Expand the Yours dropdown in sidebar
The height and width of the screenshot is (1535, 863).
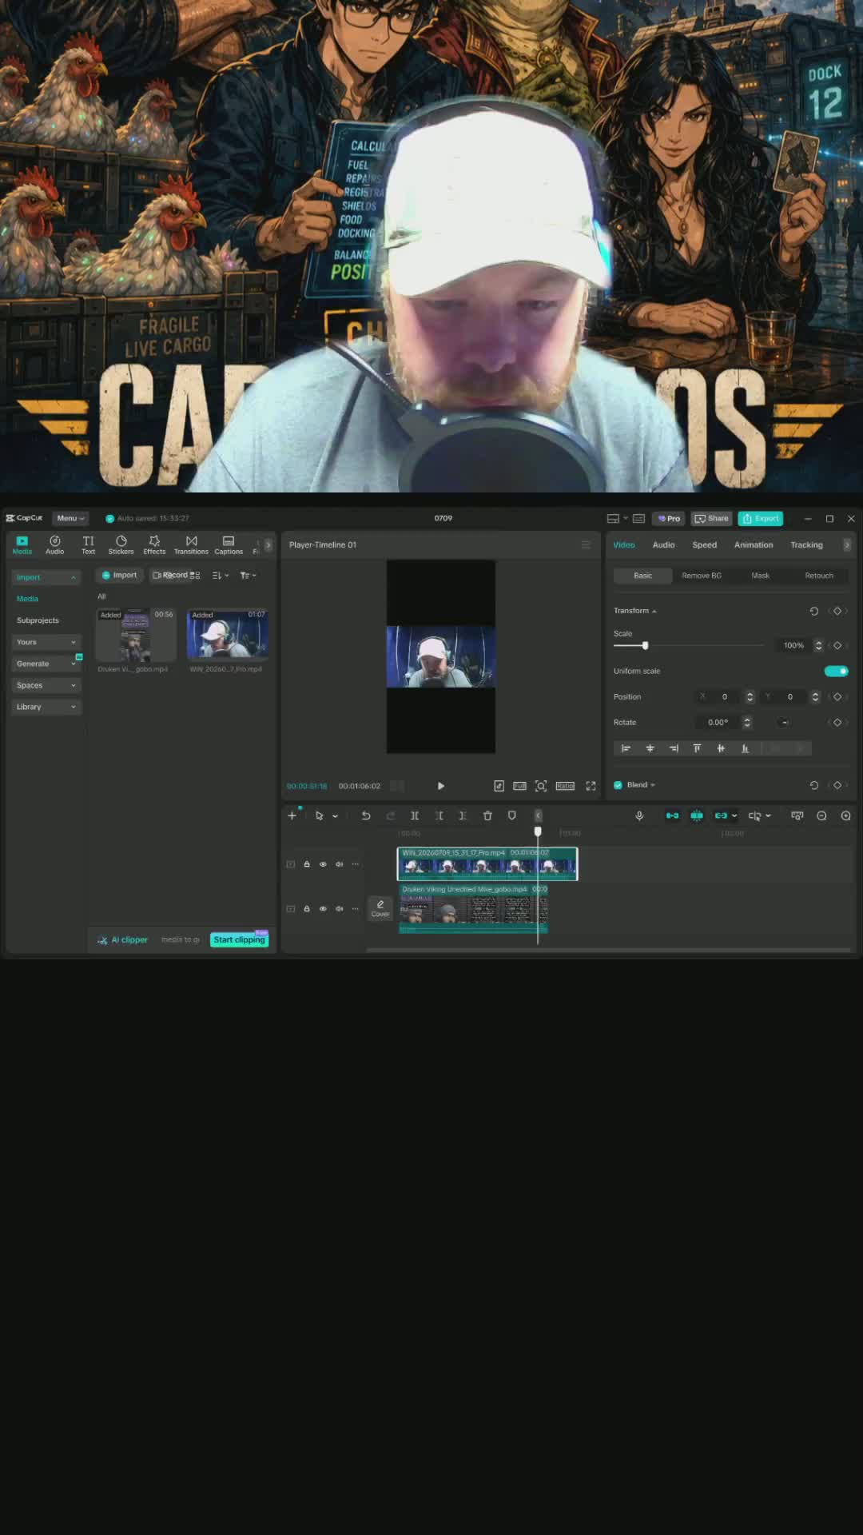[46, 642]
